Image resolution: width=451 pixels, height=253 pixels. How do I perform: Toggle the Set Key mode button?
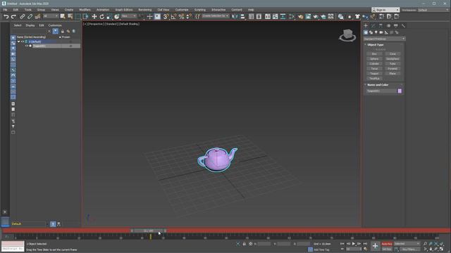[387, 249]
